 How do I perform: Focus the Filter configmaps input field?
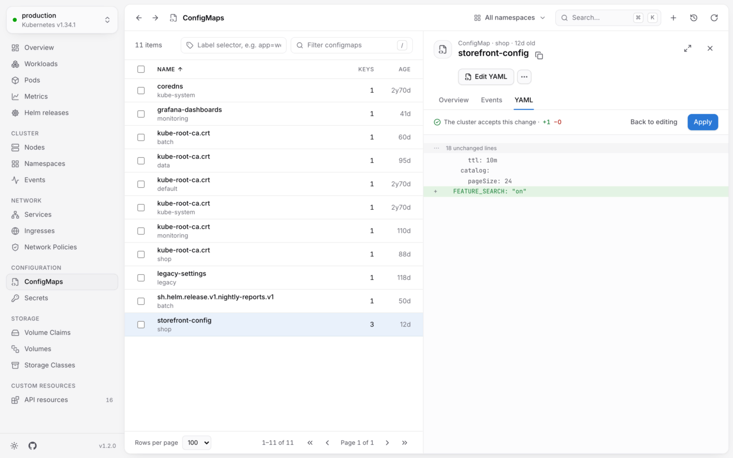tap(352, 45)
